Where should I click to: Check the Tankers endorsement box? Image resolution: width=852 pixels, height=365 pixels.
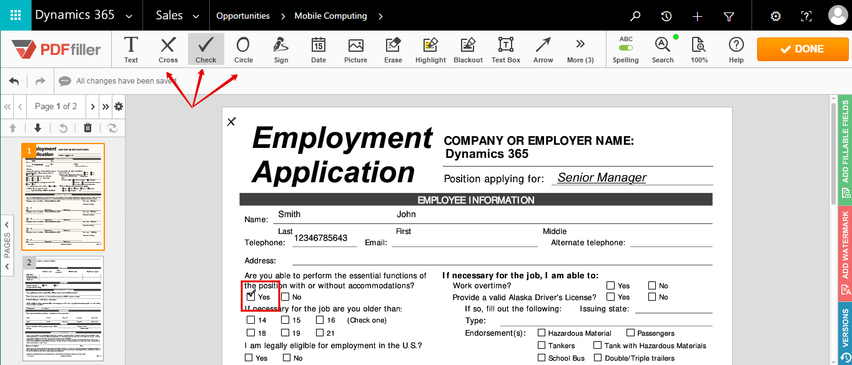(542, 345)
